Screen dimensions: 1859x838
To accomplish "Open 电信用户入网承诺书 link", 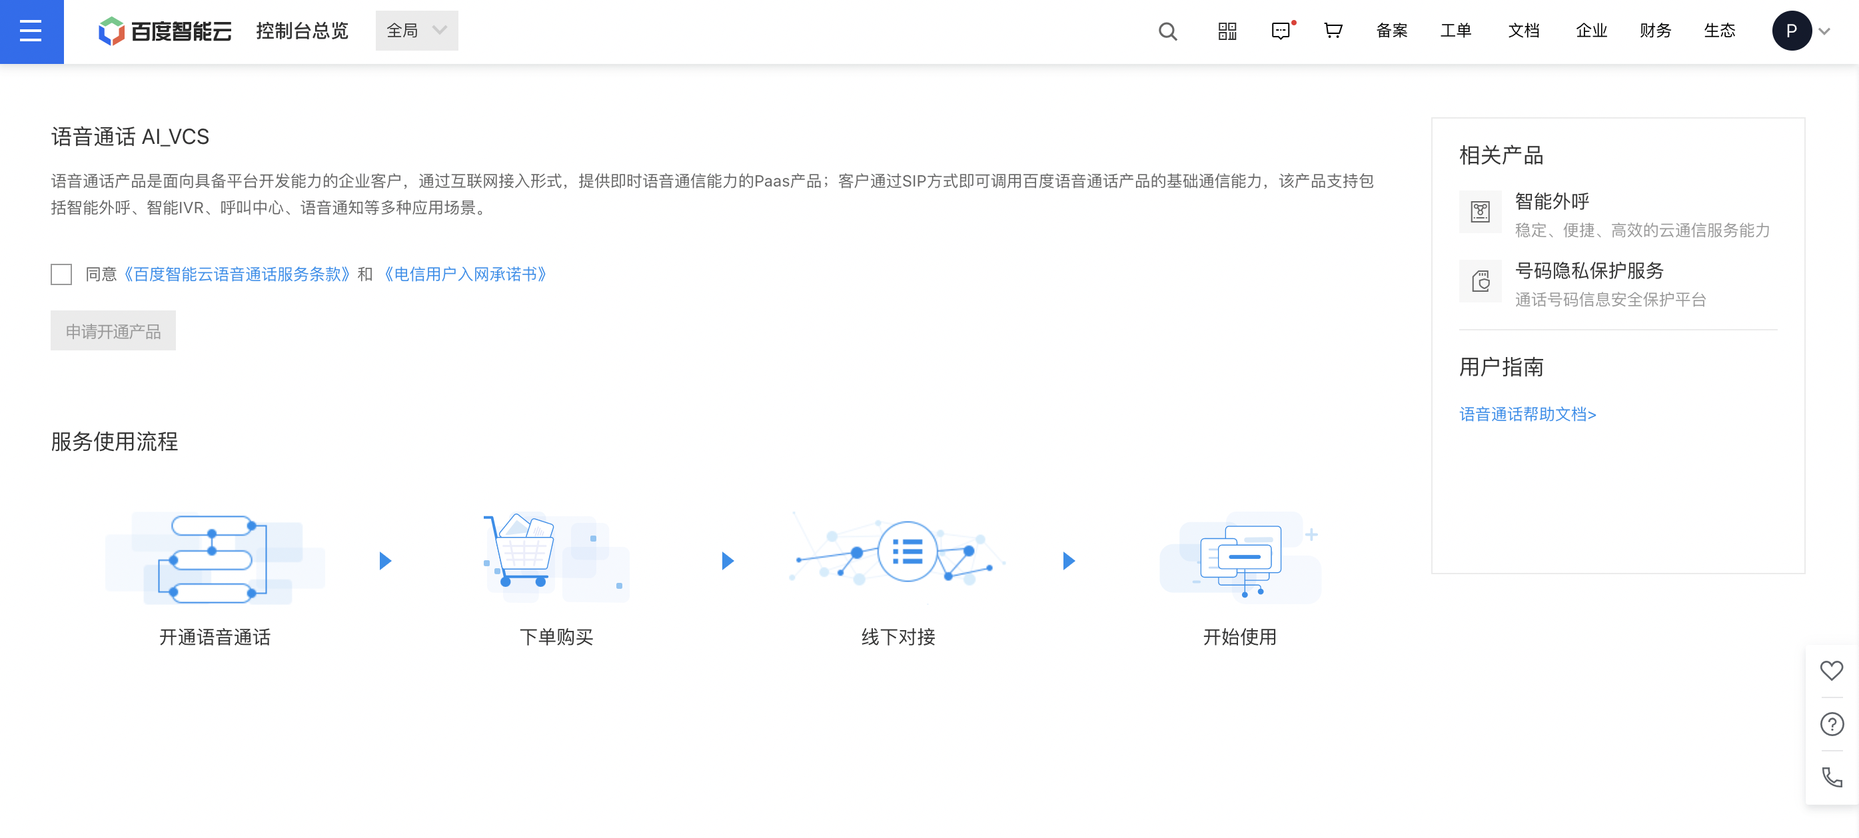I will click(466, 274).
